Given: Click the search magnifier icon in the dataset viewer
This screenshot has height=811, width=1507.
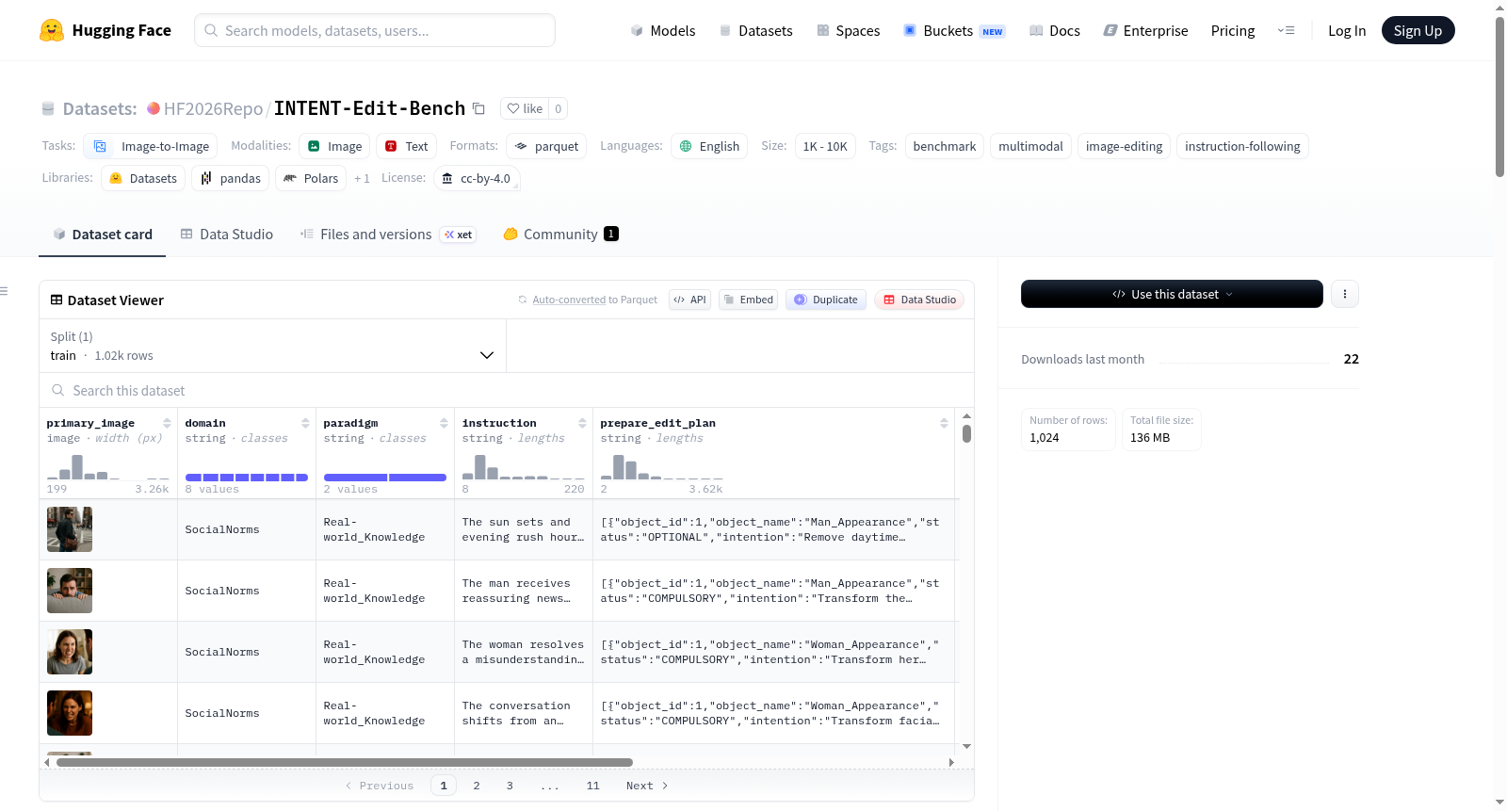Looking at the screenshot, I should 58,390.
